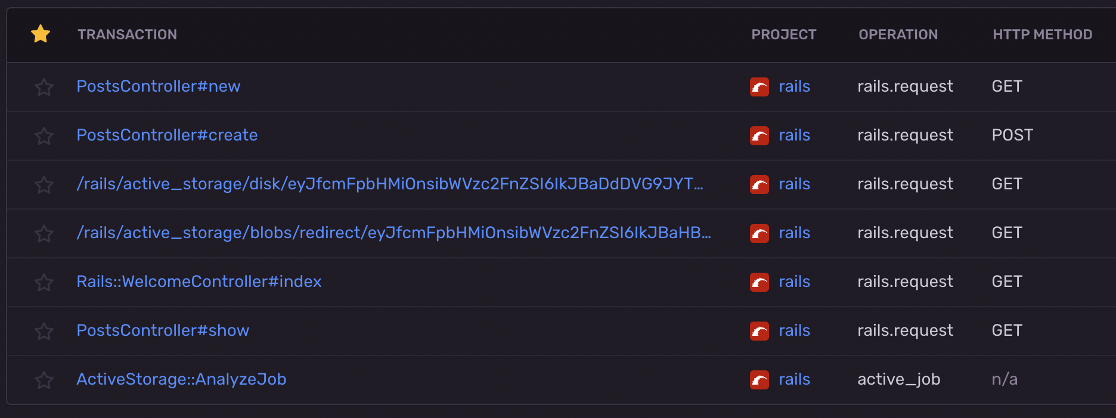Favorite the PostsController#new transaction
1116x418 pixels.
(44, 87)
